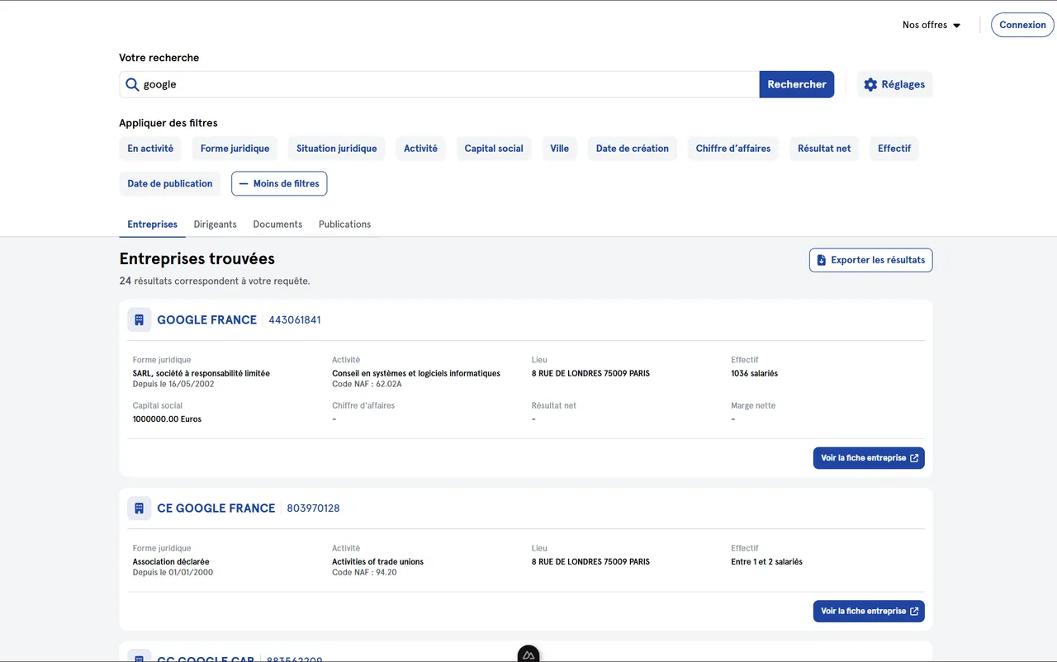Image resolution: width=1057 pixels, height=662 pixels.
Task: Click the 1036 salariés value
Action: [755, 373]
